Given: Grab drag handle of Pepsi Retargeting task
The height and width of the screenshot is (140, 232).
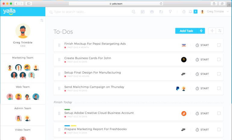Looking at the screenshot, I should point(59,45).
